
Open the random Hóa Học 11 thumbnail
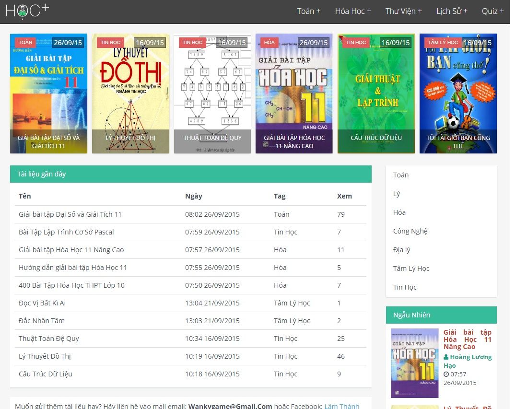pos(414,363)
